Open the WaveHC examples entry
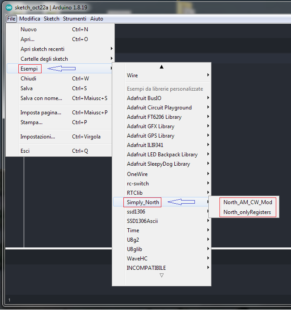This screenshot has width=291, height=310. (162, 258)
